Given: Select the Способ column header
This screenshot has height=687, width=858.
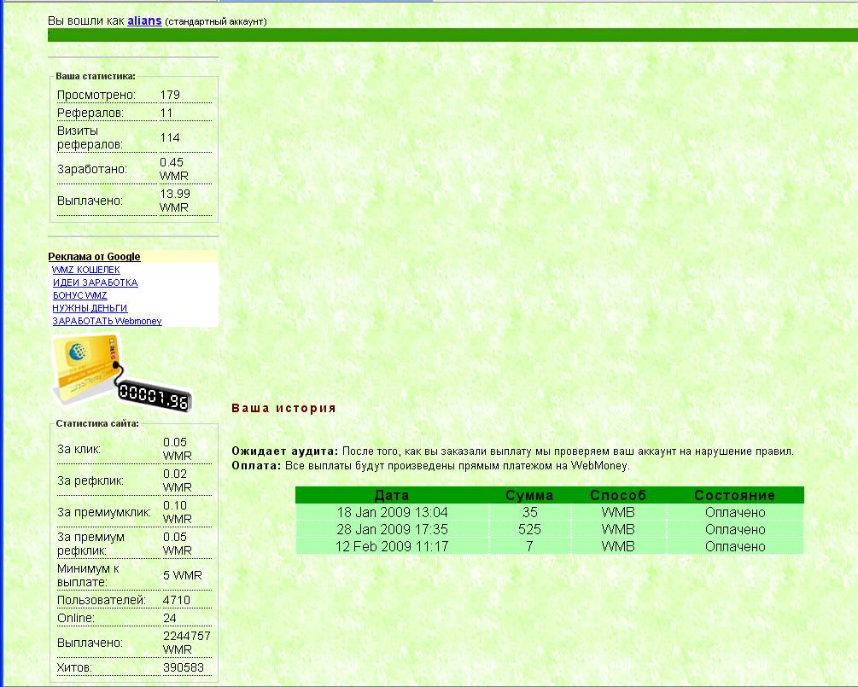Looking at the screenshot, I should [618, 495].
